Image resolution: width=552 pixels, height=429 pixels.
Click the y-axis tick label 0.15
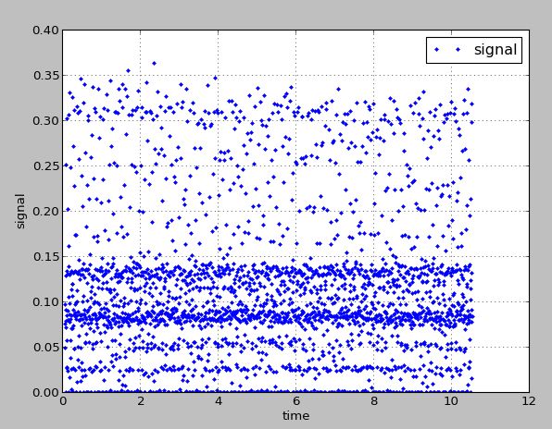coord(45,256)
